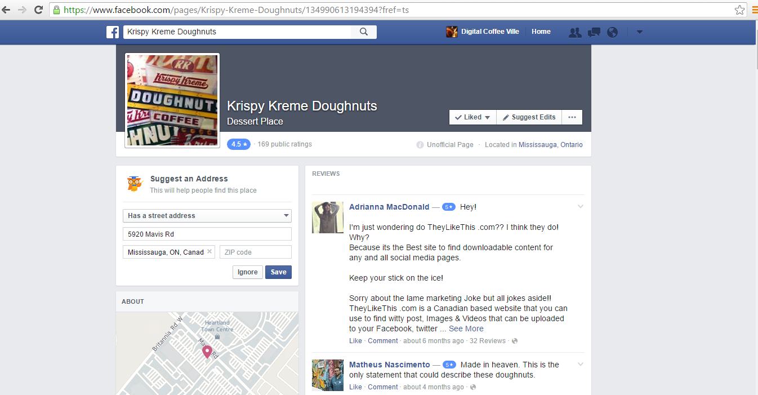Open the more options ellipsis button

572,117
